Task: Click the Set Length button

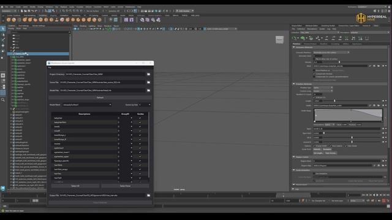Action: [318, 153]
